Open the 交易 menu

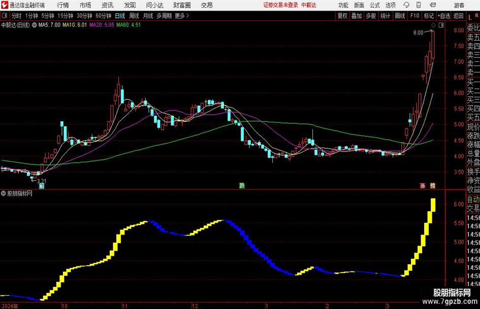(x=207, y=5)
